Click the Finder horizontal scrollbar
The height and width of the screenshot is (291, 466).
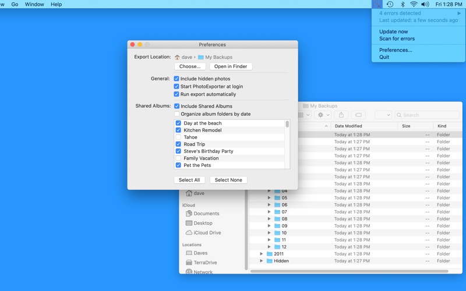(349, 271)
